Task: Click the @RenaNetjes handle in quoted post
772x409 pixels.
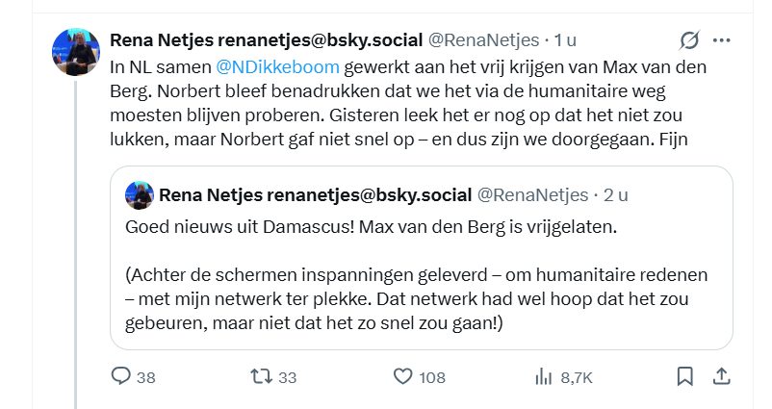Action: (x=531, y=195)
